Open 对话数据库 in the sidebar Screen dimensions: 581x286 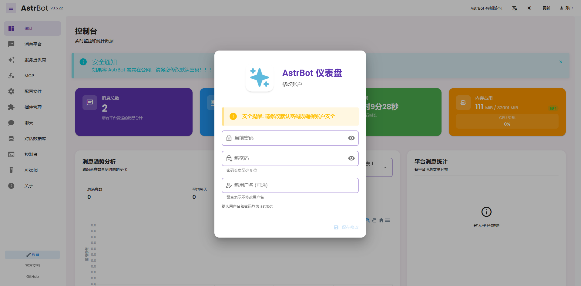coord(32,139)
